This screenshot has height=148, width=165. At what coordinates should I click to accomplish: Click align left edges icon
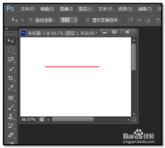159,20
